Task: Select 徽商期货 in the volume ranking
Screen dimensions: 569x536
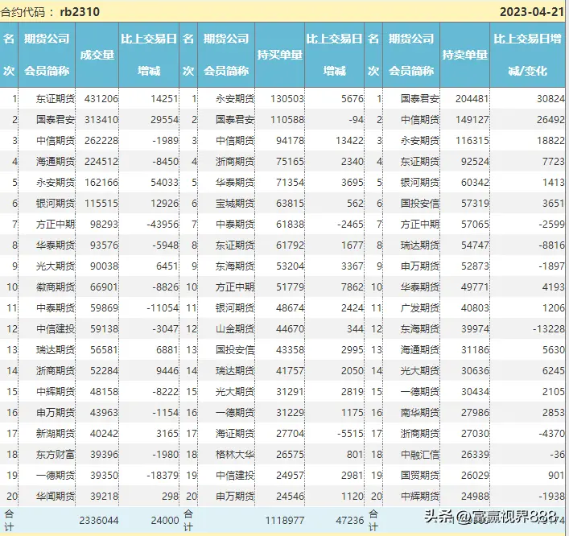Action: pos(56,287)
